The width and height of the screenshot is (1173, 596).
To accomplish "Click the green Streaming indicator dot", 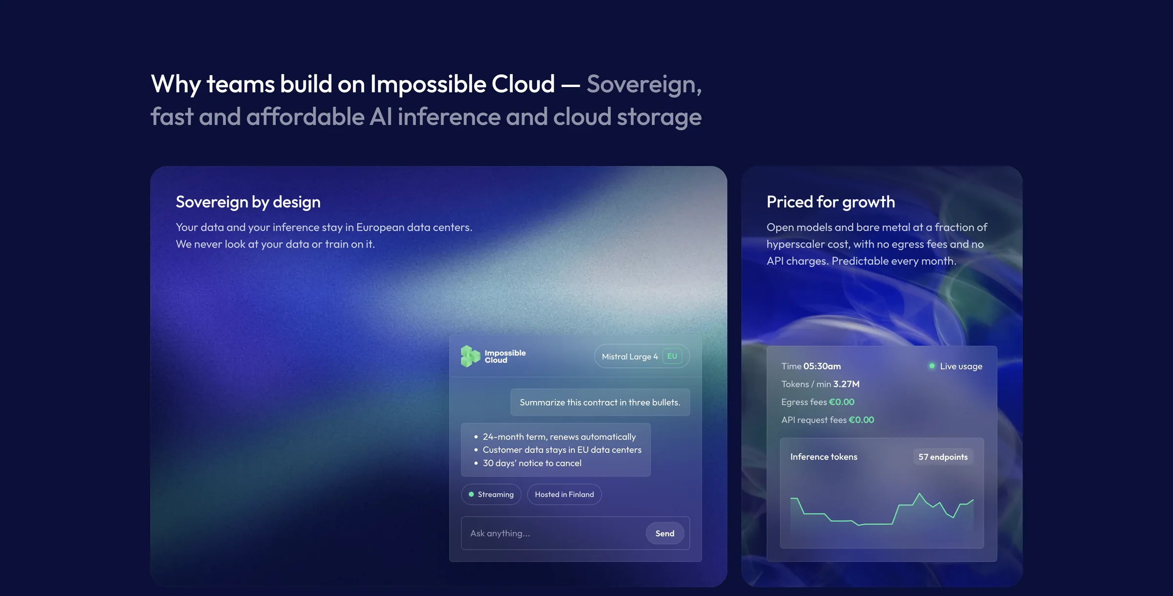I will pos(471,494).
